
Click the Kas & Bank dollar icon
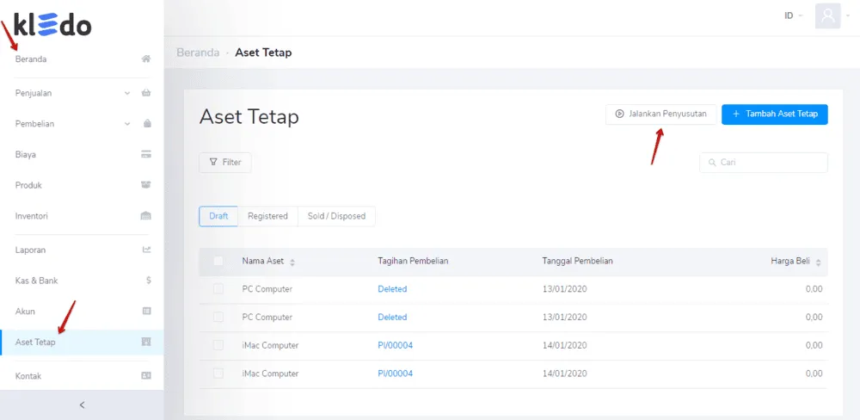tap(148, 281)
